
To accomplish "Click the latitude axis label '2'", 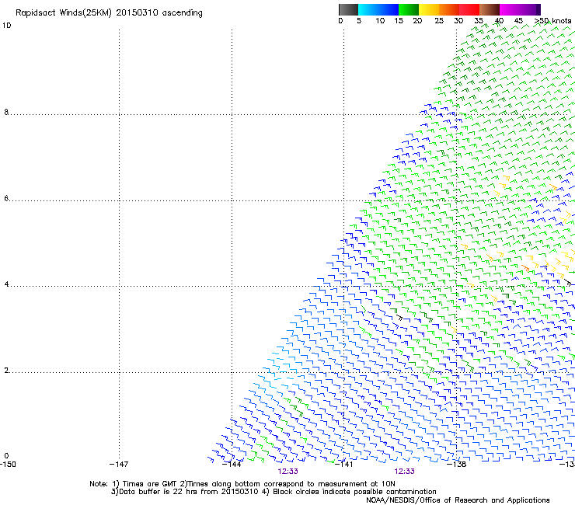I will (x=6, y=371).
